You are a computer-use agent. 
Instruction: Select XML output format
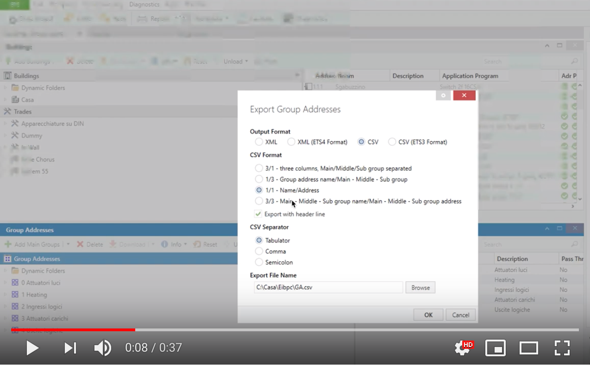click(259, 142)
